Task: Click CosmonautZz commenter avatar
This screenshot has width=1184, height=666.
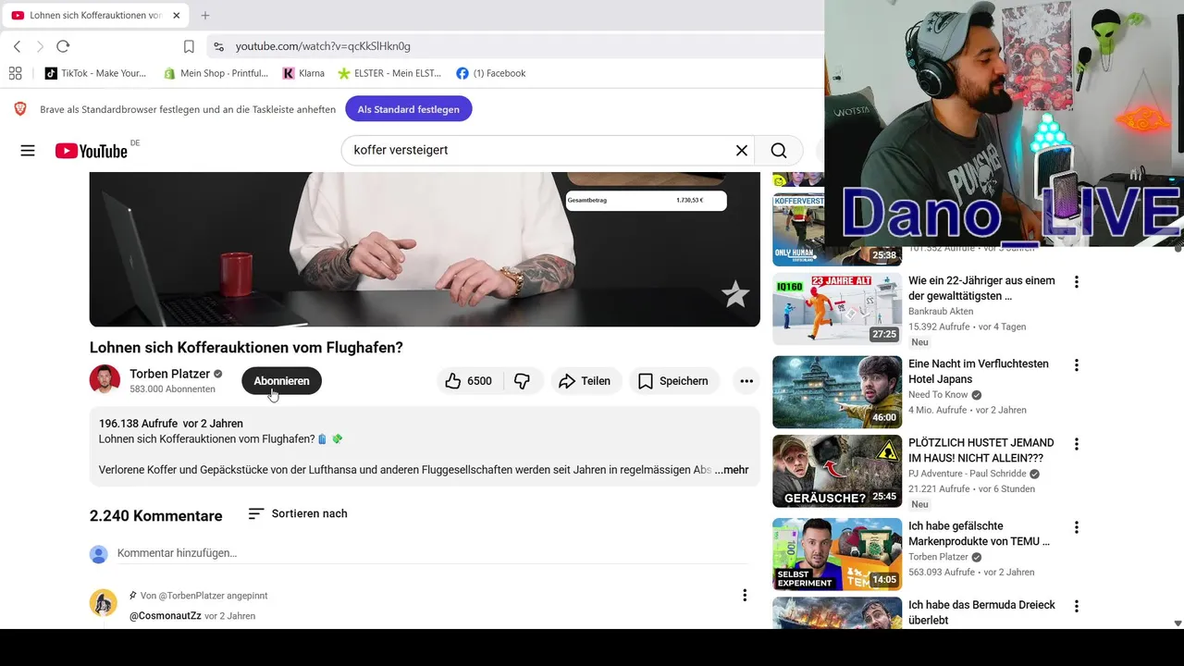Action: click(104, 602)
